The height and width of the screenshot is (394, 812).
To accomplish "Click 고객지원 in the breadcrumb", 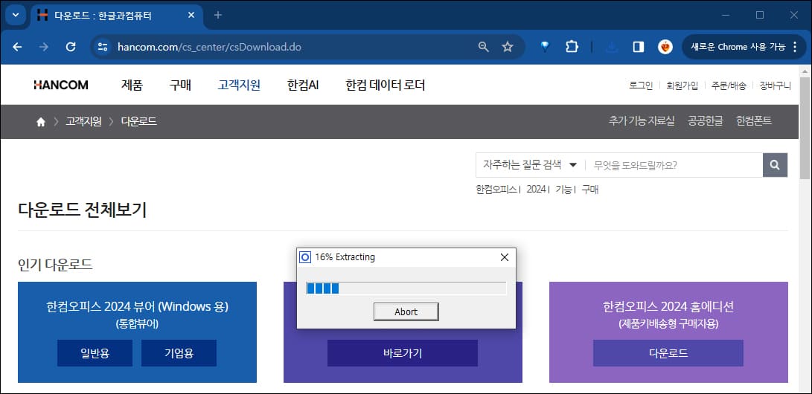I will pos(83,122).
